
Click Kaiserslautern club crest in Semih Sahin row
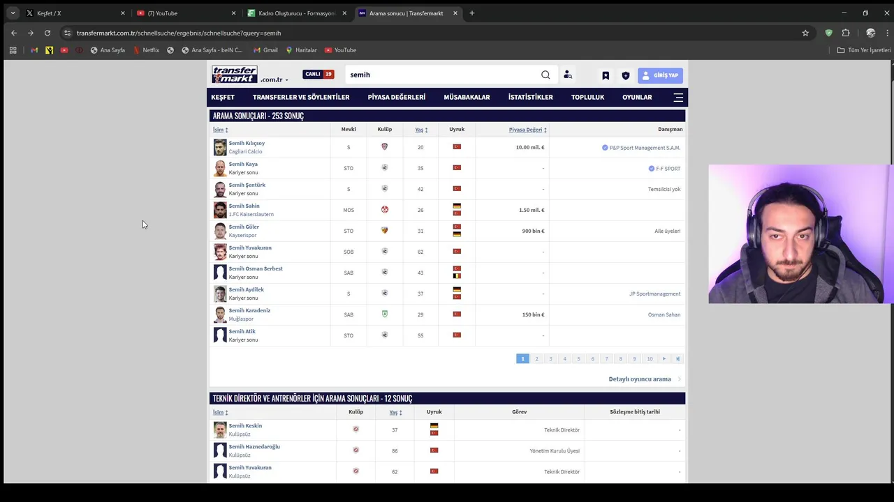(x=385, y=210)
